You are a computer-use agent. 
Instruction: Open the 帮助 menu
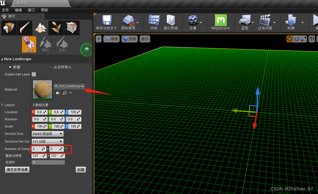coord(45,10)
